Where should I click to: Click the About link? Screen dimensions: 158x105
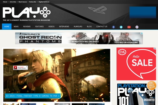(x=5, y=2)
